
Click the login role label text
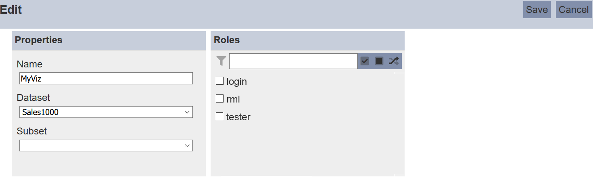237,82
